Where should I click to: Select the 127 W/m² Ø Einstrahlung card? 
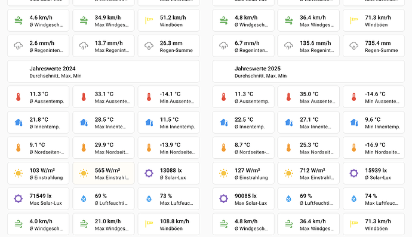pos(243,173)
